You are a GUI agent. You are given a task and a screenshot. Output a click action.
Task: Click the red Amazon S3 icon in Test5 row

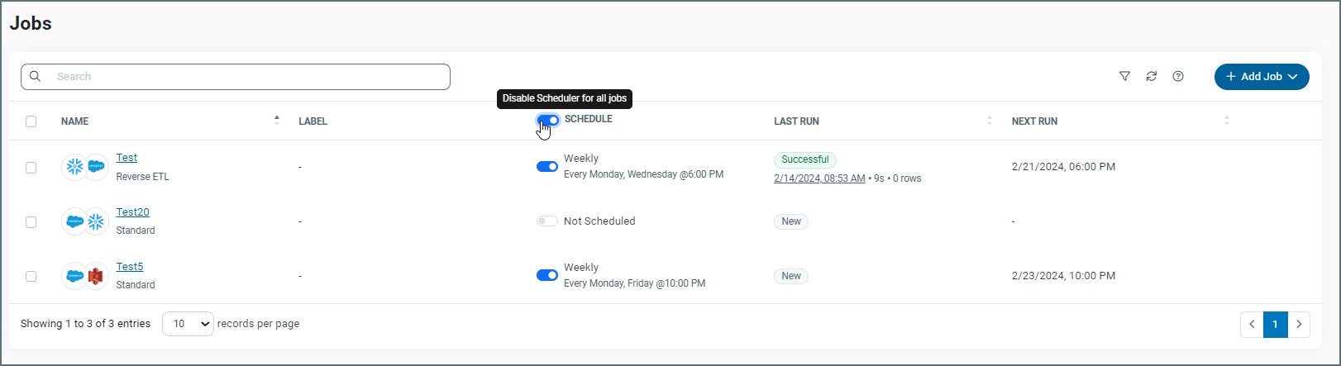(x=96, y=276)
